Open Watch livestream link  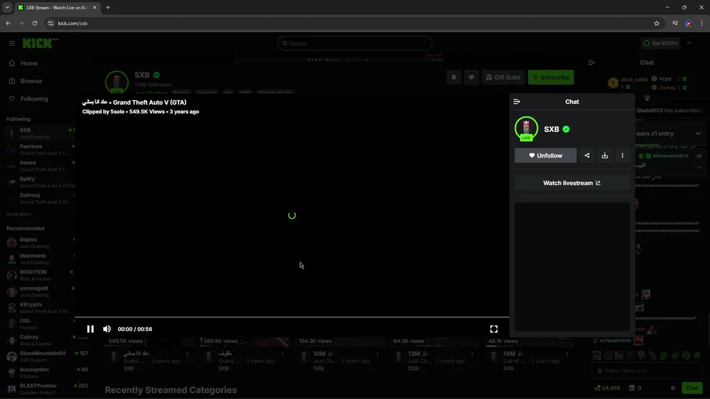(x=572, y=183)
